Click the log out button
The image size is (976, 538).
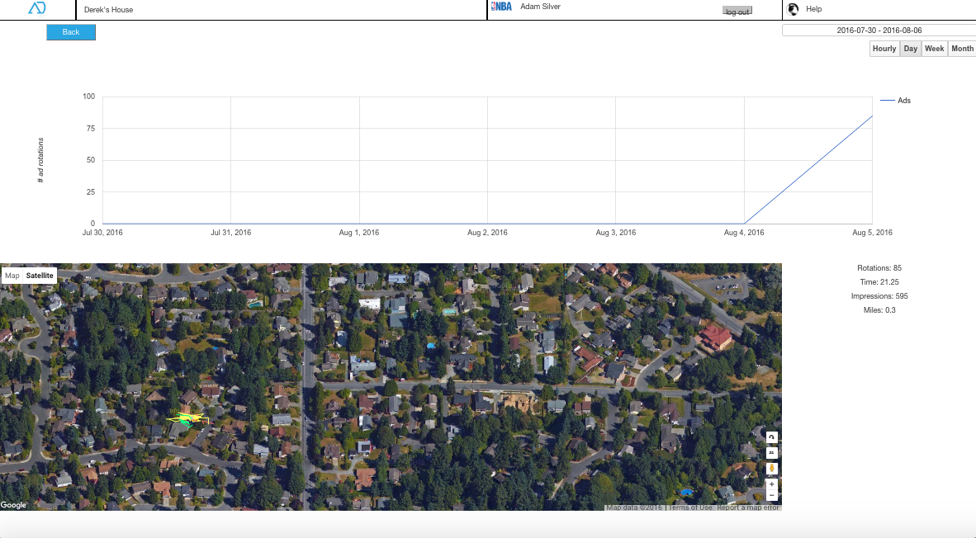[737, 12]
